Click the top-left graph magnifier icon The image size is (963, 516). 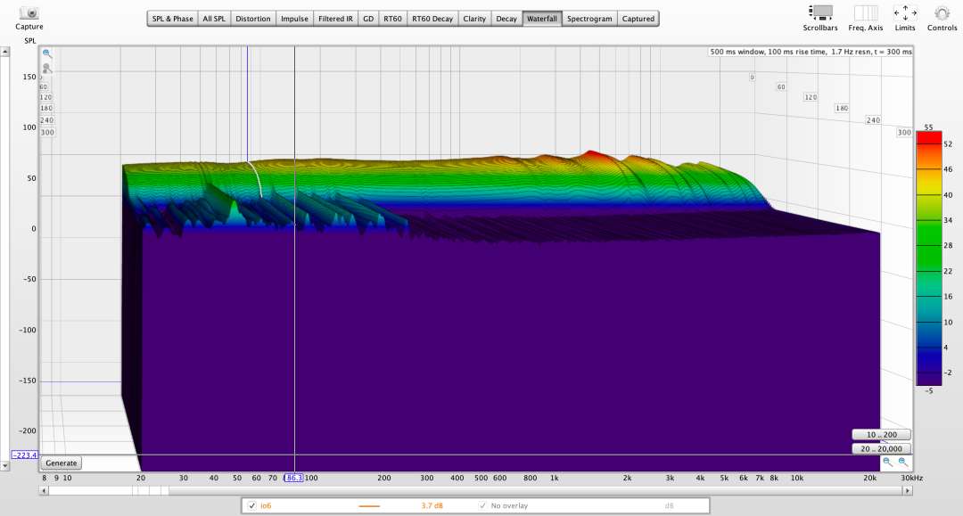(x=47, y=53)
